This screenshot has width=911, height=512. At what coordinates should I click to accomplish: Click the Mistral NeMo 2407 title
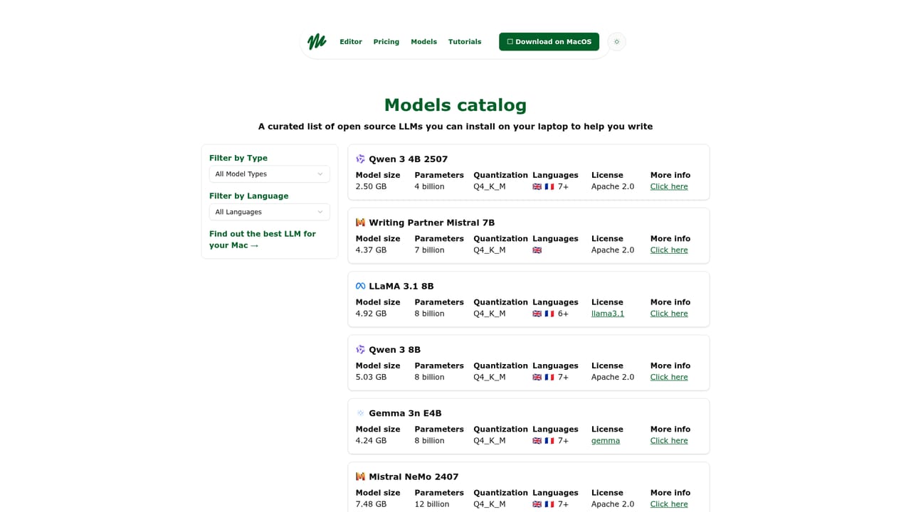[414, 477]
